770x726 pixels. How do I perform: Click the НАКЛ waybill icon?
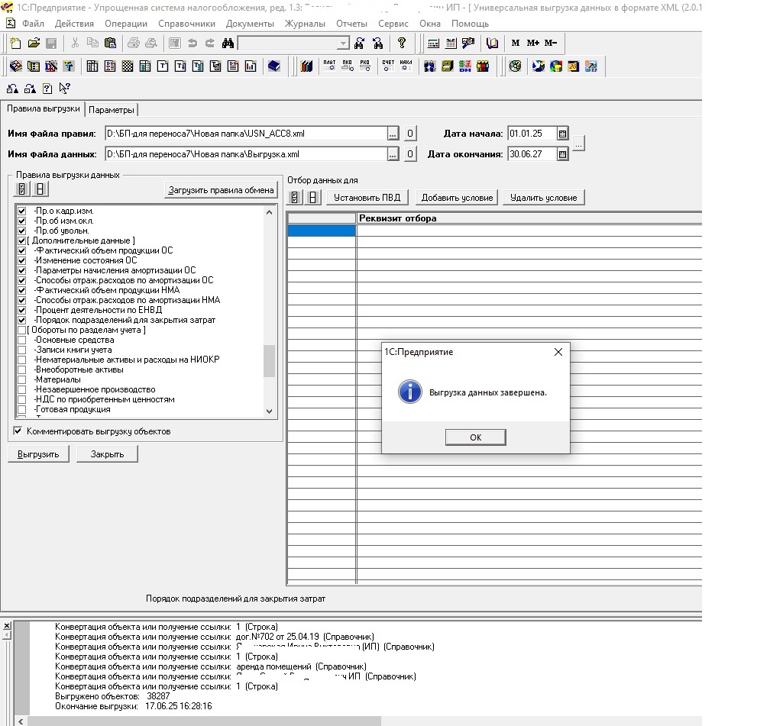406,66
